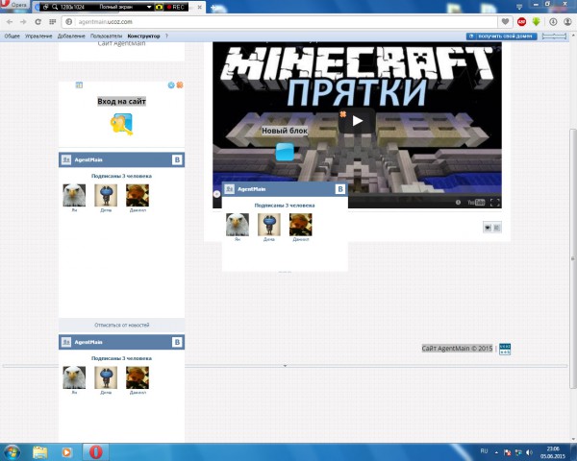Reload the page with the refresh icon

tap(38, 22)
